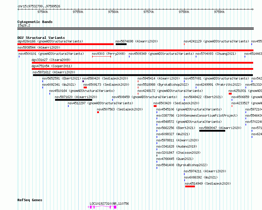Click nsv6249991 (Prakrithi2022) label

tap(218, 85)
